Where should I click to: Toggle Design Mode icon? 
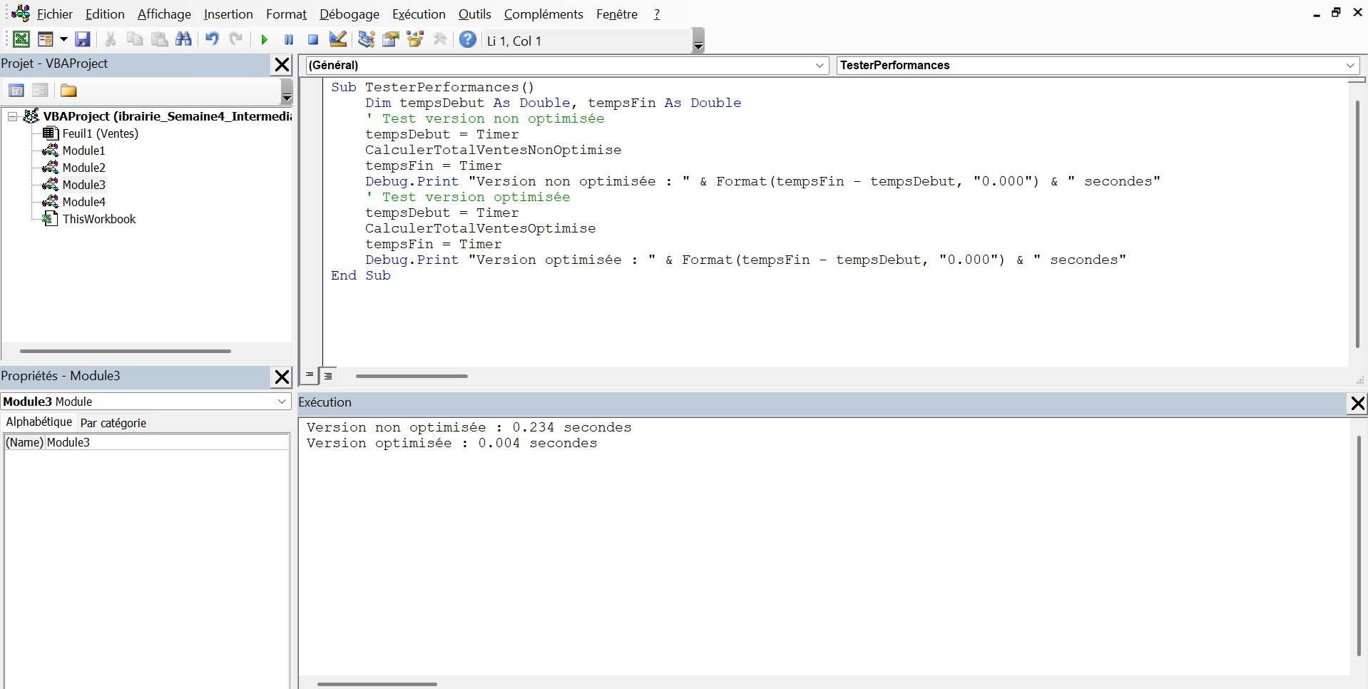tap(338, 39)
